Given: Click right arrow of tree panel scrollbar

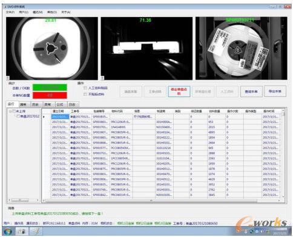Looking at the screenshot, I should [38, 200].
